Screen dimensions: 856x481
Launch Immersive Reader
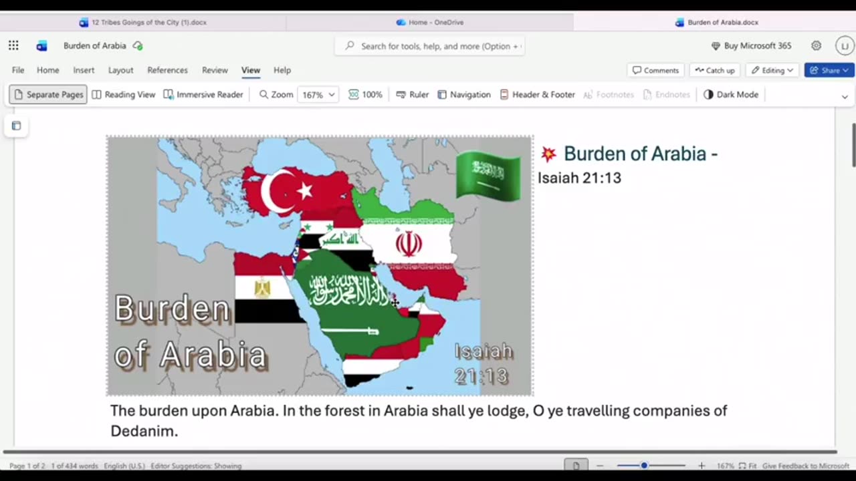[203, 95]
